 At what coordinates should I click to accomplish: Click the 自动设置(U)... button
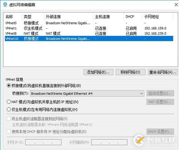tap(160, 93)
